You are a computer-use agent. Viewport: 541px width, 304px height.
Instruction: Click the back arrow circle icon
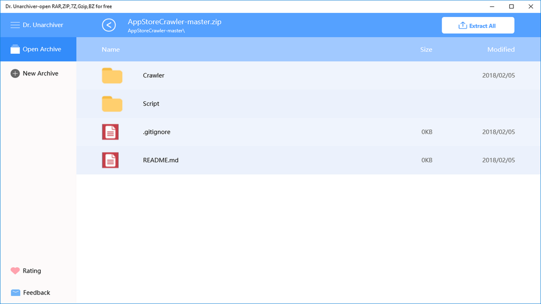pos(109,25)
